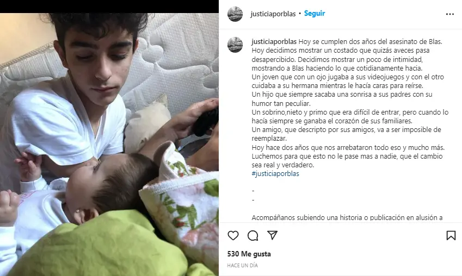Screen dimensions: 462x276
Task: Open the three-dot more options menu
Action: coord(449,14)
